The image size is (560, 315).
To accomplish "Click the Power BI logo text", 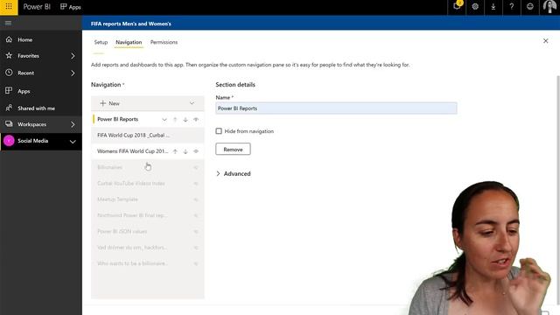I will (x=37, y=7).
